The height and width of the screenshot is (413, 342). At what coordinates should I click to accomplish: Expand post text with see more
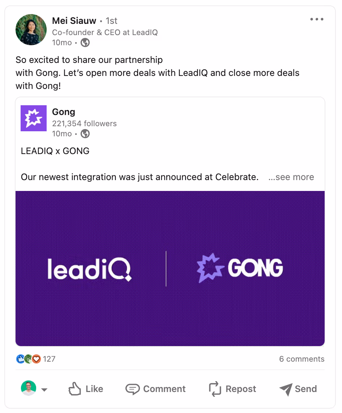coord(291,177)
